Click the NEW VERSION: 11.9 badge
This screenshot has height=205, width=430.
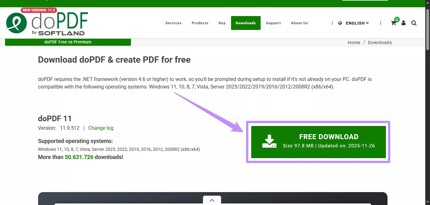39,10
